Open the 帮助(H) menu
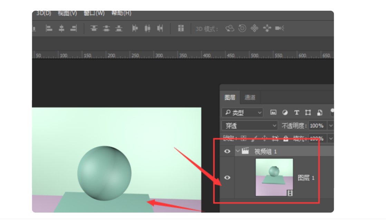This screenshot has height=224, width=386. click(121, 13)
